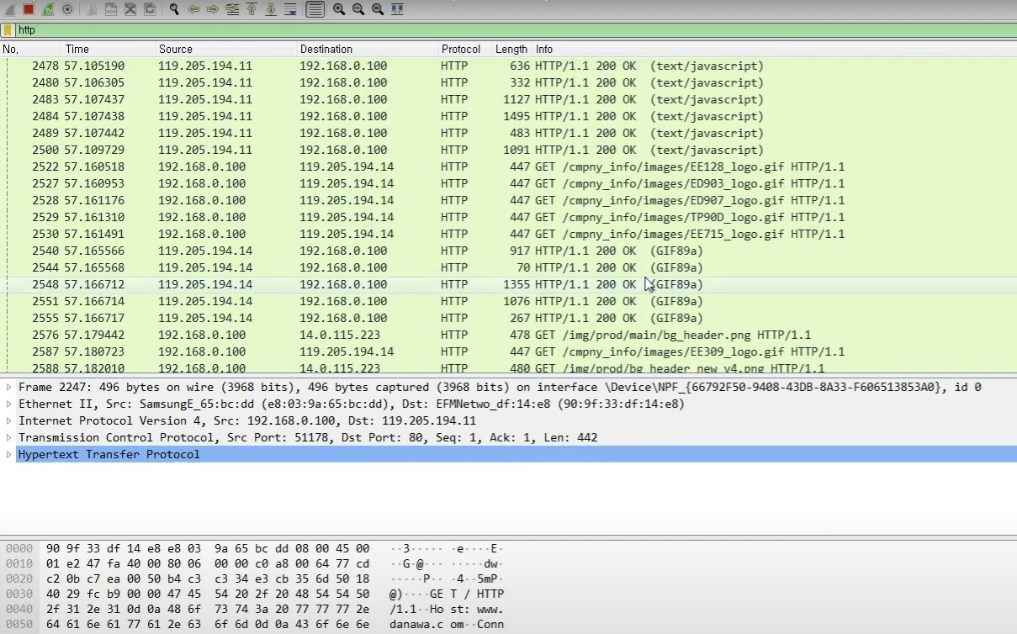Select GET bg_header.png packet 2576
The image size is (1017, 634).
(508, 335)
